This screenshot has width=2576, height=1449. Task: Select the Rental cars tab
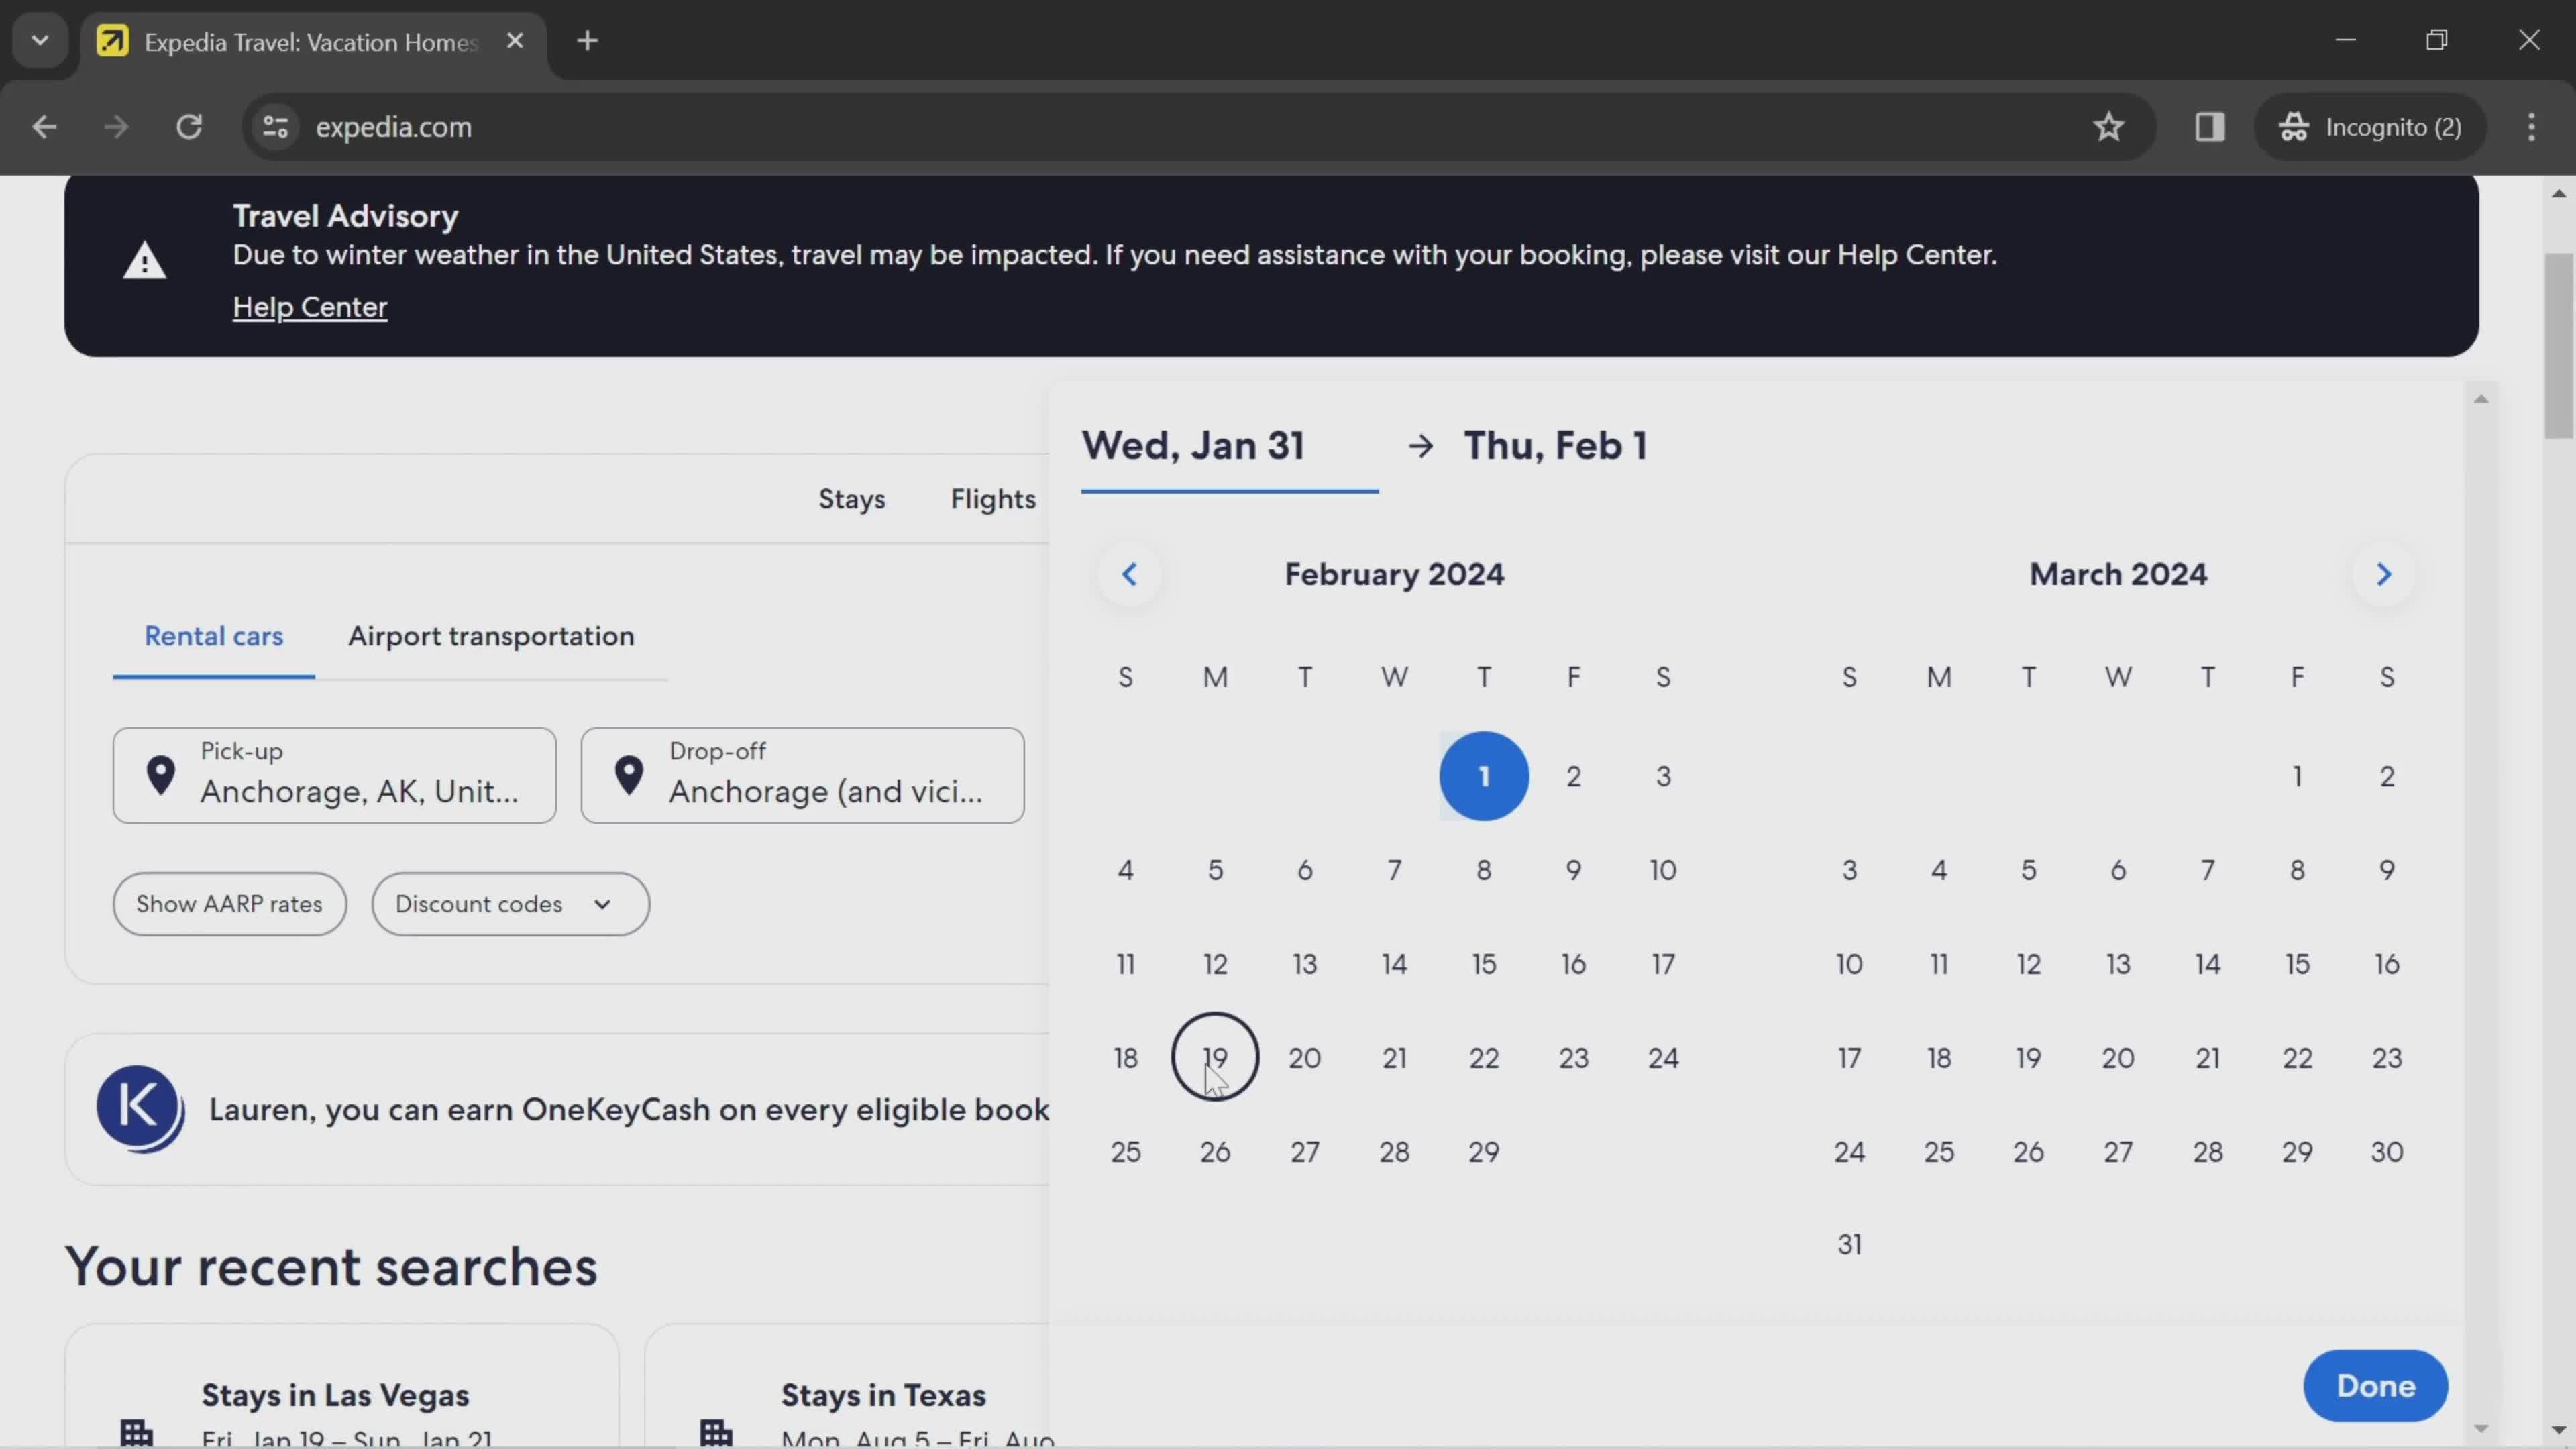[213, 636]
